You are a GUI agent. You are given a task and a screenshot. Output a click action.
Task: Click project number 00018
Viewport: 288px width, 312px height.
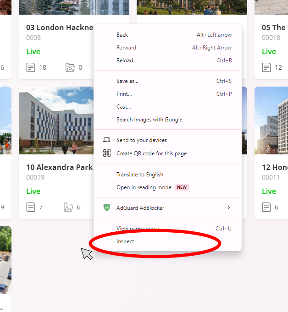point(271,38)
